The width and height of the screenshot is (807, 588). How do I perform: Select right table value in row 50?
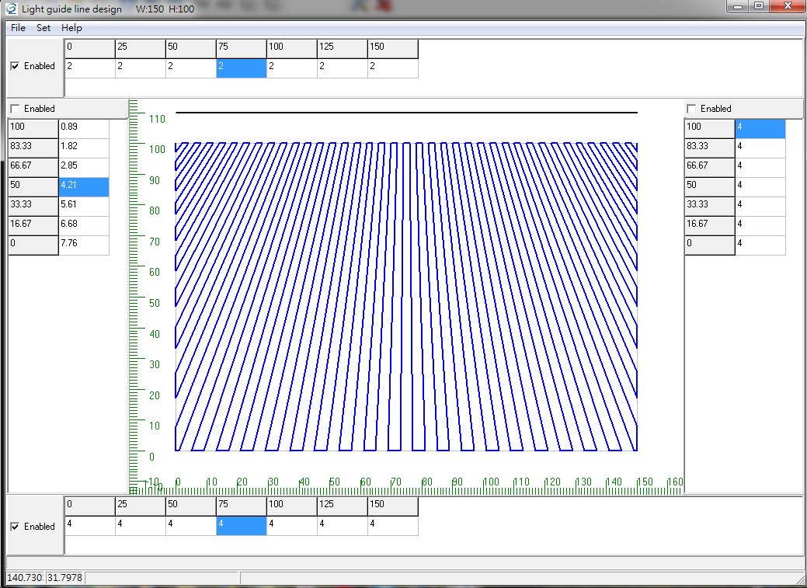(760, 187)
